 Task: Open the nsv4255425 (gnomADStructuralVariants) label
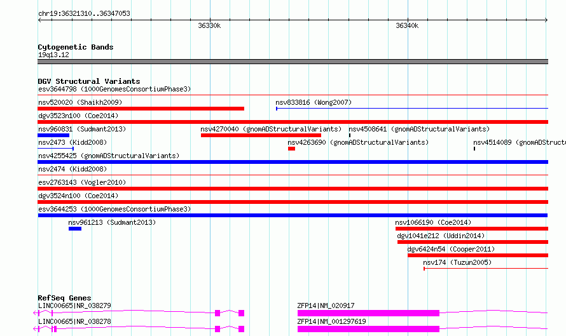coord(109,156)
